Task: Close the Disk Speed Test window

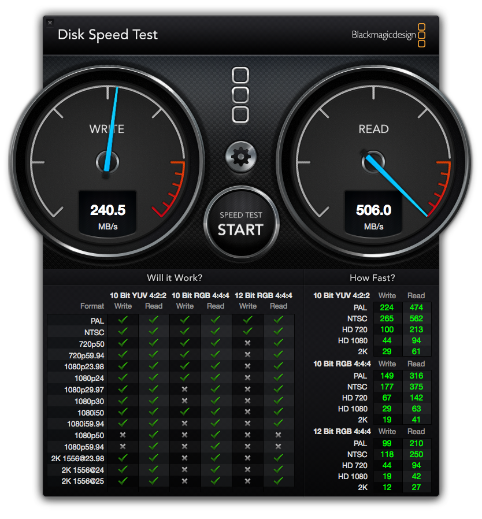Action: (x=50, y=23)
